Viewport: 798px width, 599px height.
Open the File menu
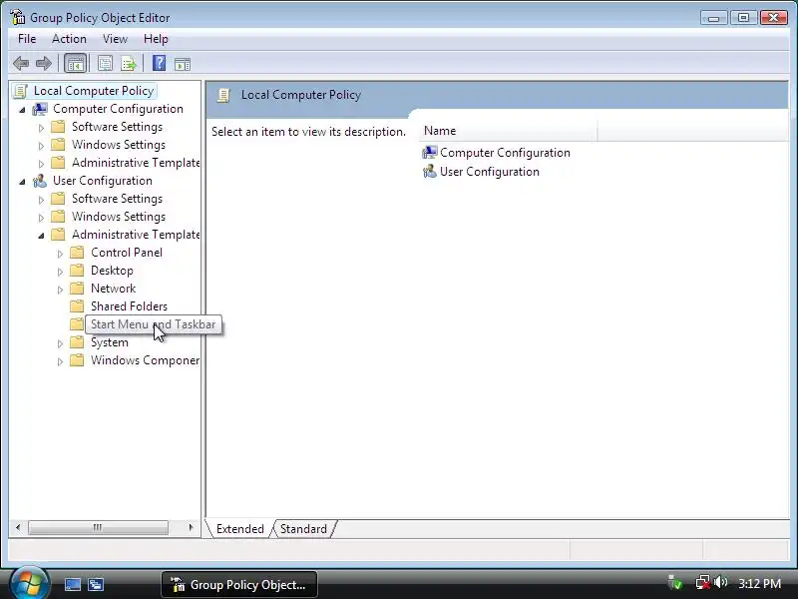click(27, 39)
